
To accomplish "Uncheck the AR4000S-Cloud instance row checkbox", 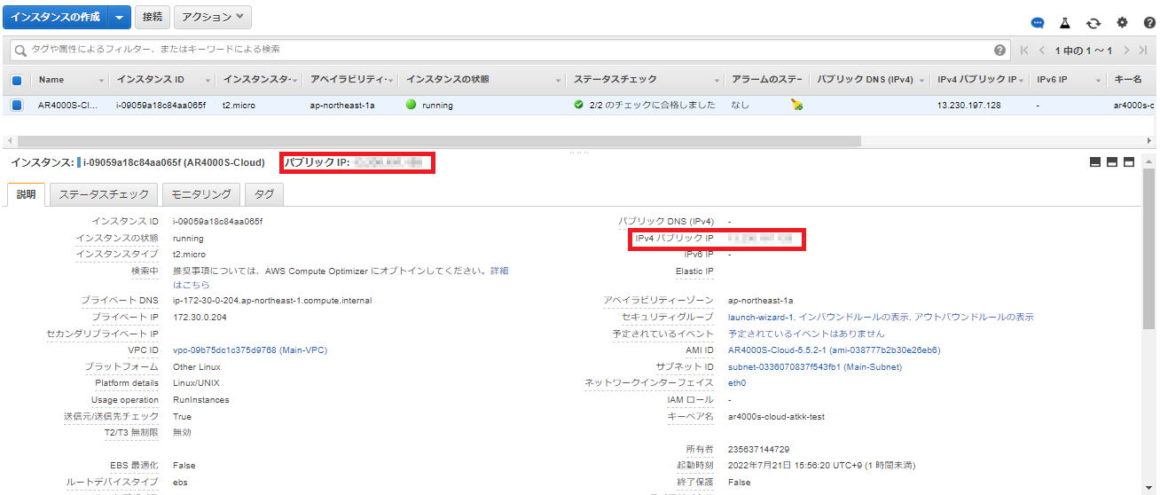I will point(17,105).
